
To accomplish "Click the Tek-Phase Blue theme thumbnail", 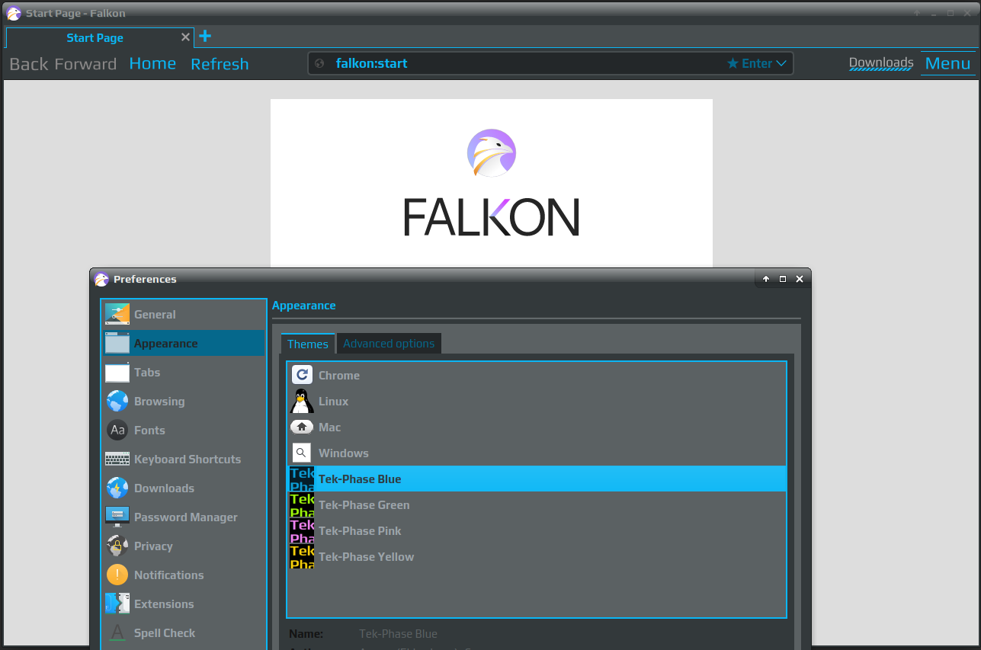I will [302, 479].
